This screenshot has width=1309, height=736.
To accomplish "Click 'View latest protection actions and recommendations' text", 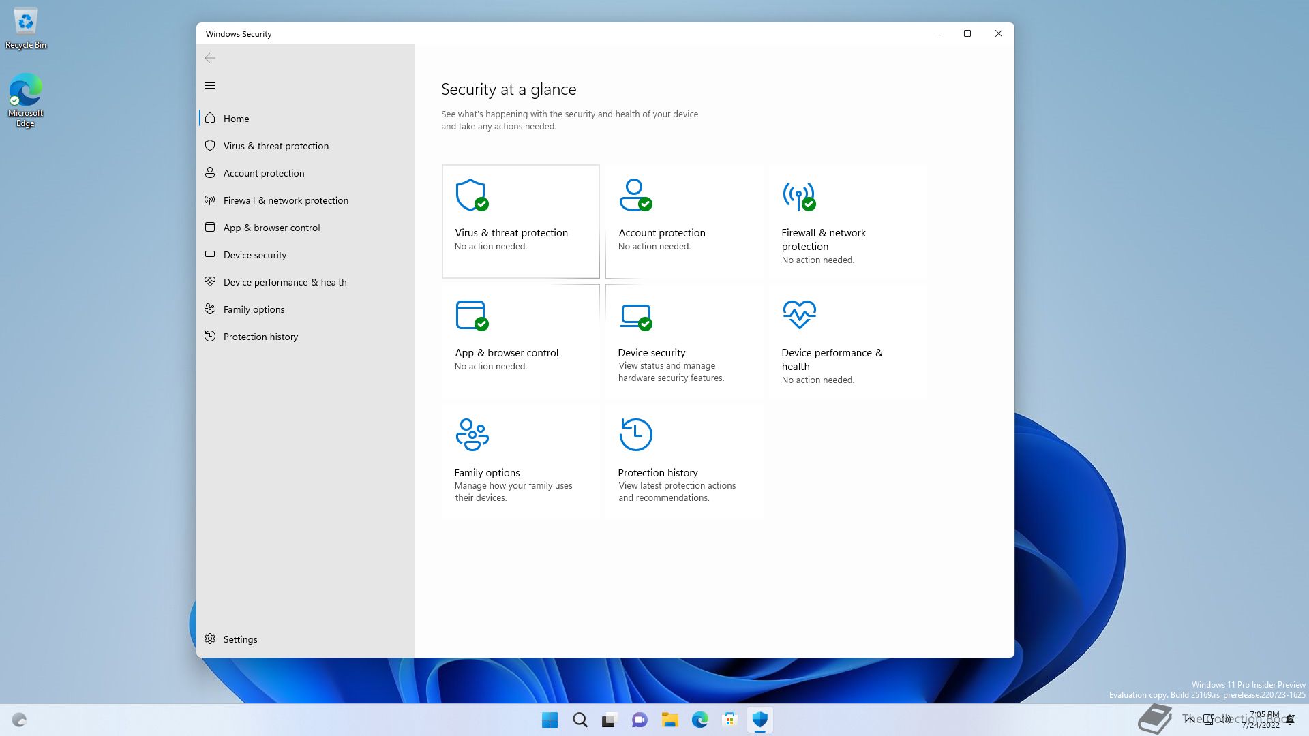I will click(677, 491).
